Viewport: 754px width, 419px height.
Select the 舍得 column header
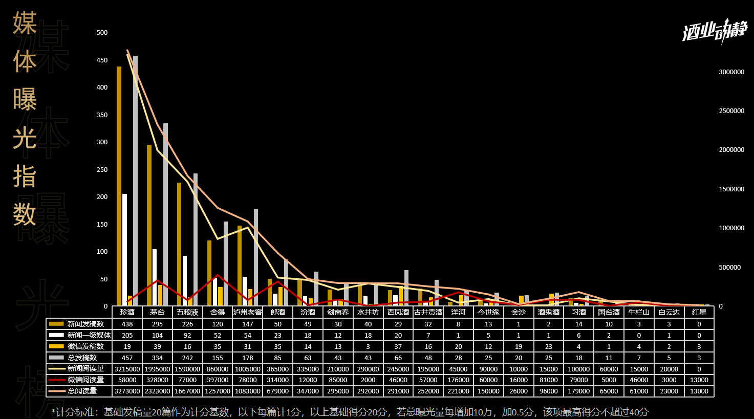pos(218,312)
